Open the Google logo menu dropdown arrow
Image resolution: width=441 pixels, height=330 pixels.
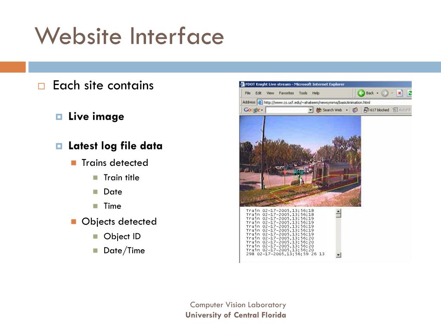point(262,110)
